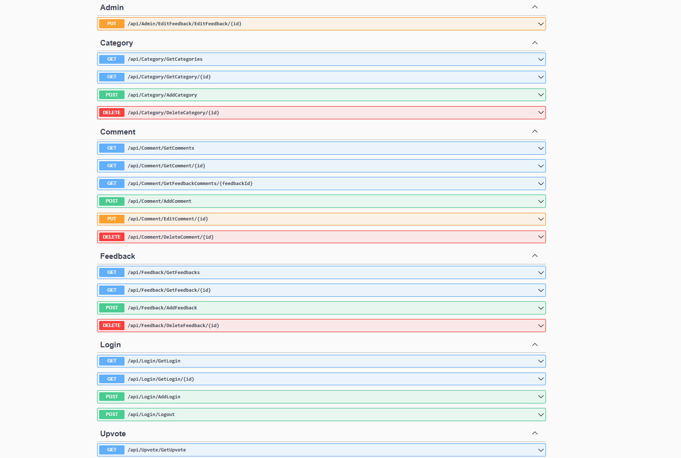Click the GET badge for GetCategories
Viewport: 681px width, 458px height.
pos(111,59)
